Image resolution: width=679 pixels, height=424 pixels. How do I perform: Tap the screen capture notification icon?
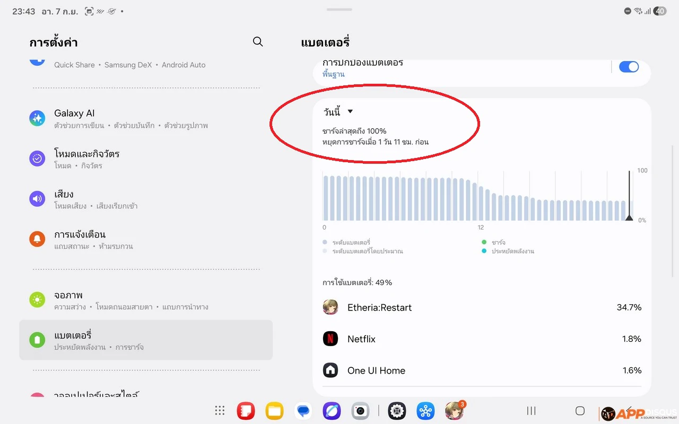[x=89, y=11]
